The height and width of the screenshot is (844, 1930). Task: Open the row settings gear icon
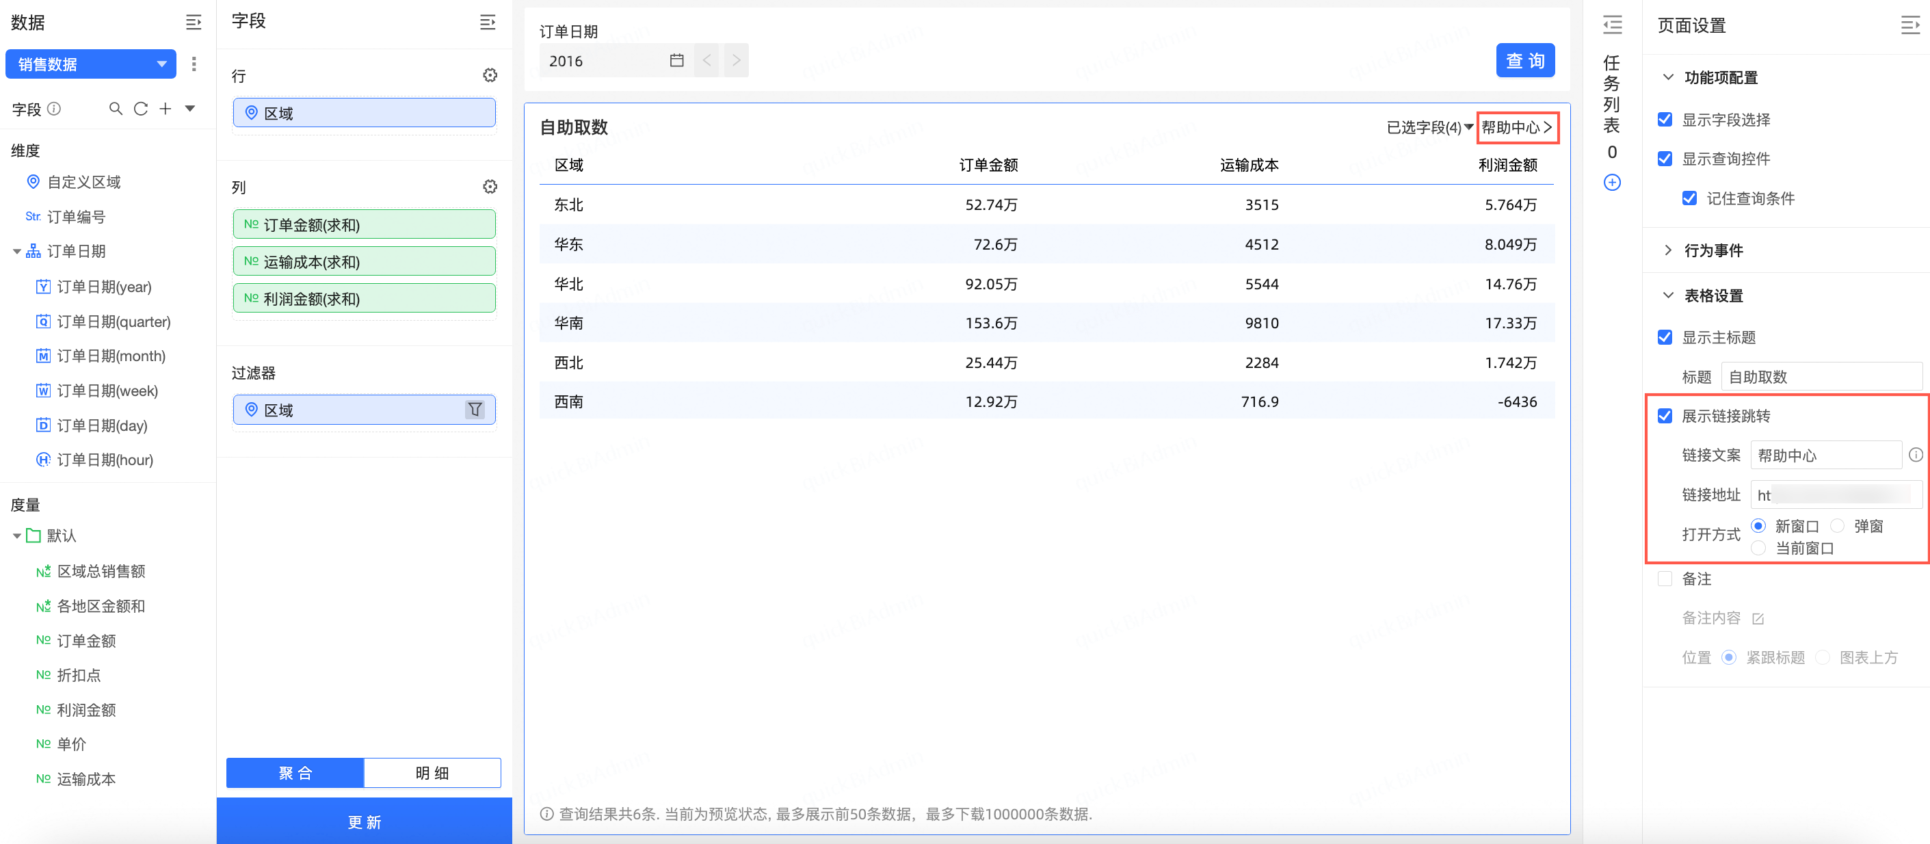(x=490, y=75)
